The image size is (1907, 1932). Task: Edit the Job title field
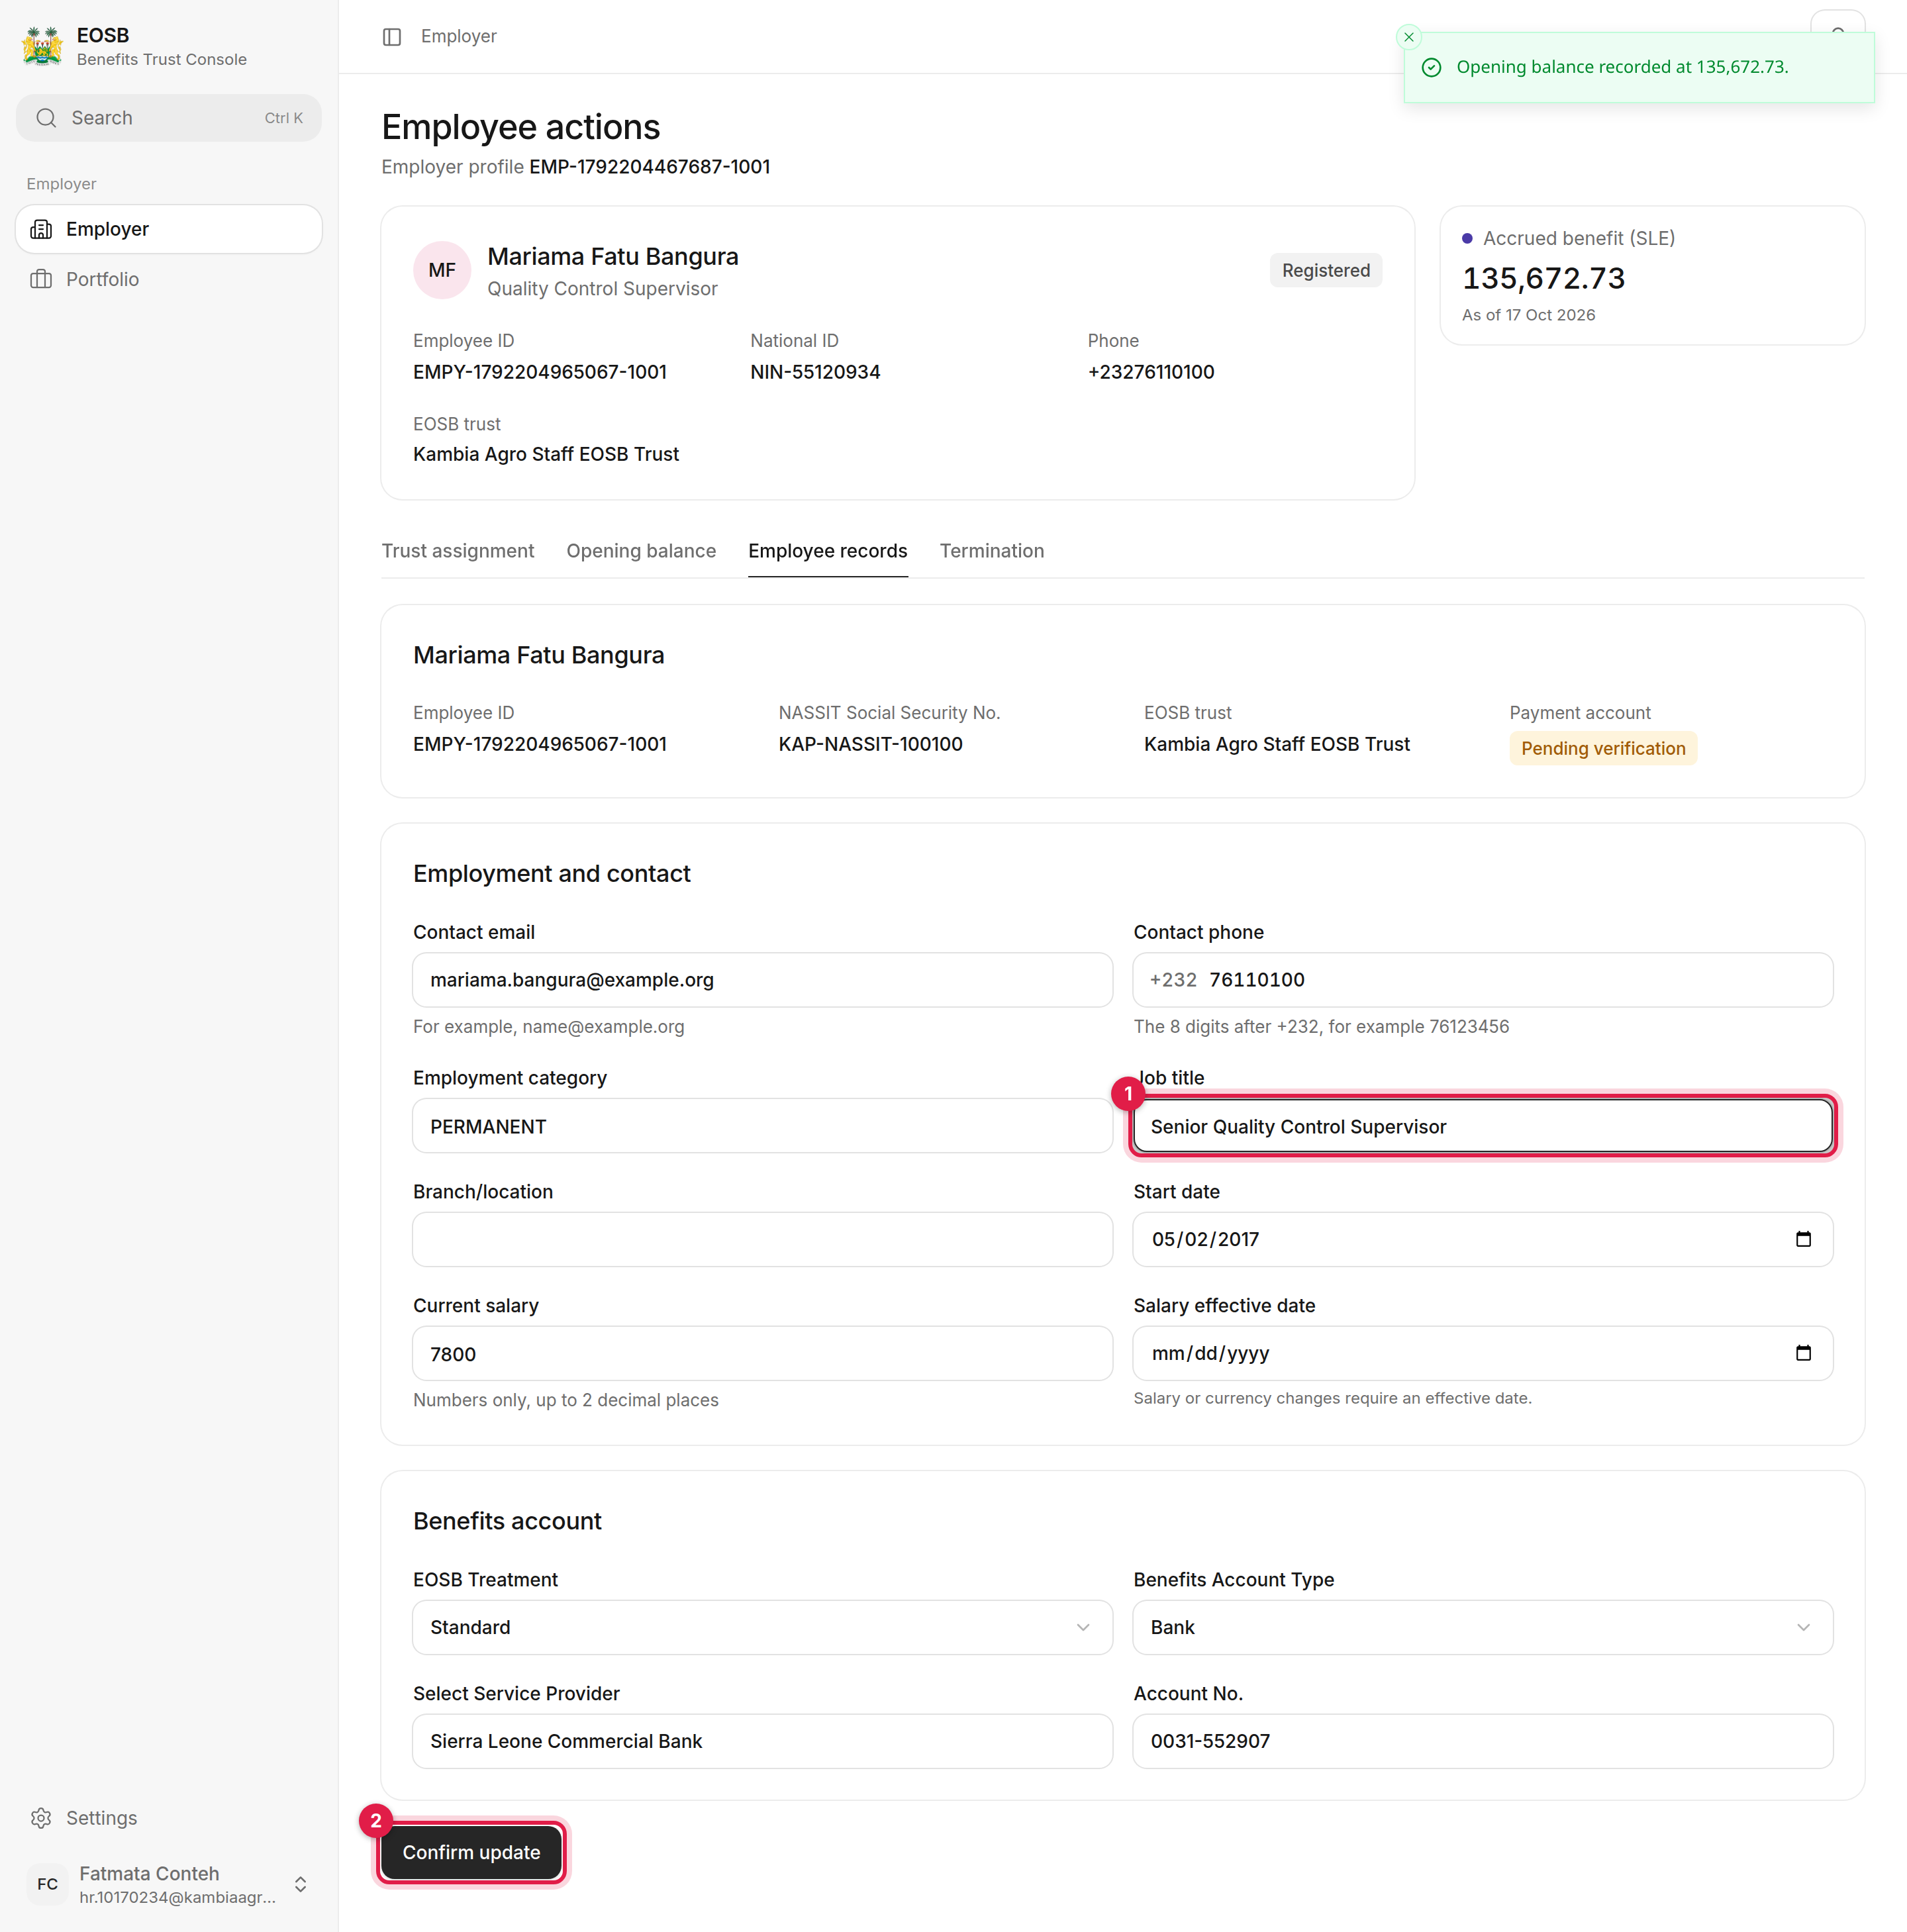[1483, 1127]
